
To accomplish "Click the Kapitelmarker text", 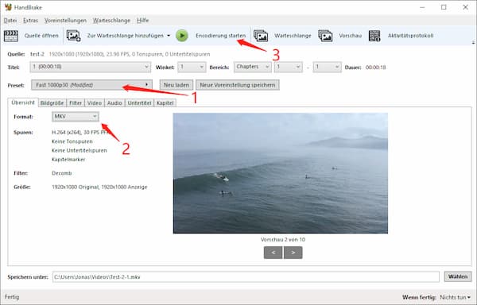I will pyautogui.click(x=68, y=160).
